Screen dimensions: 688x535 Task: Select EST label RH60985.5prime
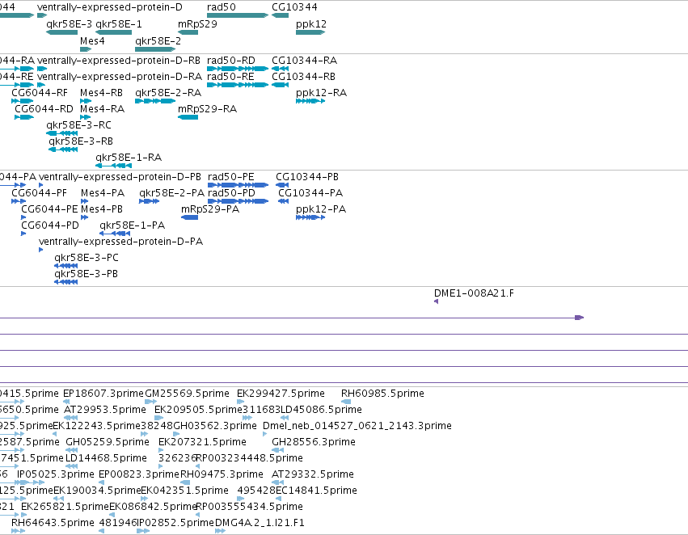point(382,394)
